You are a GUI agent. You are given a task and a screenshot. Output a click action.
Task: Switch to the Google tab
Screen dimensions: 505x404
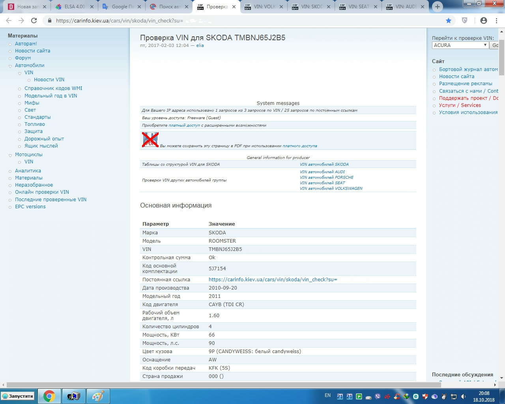click(122, 7)
